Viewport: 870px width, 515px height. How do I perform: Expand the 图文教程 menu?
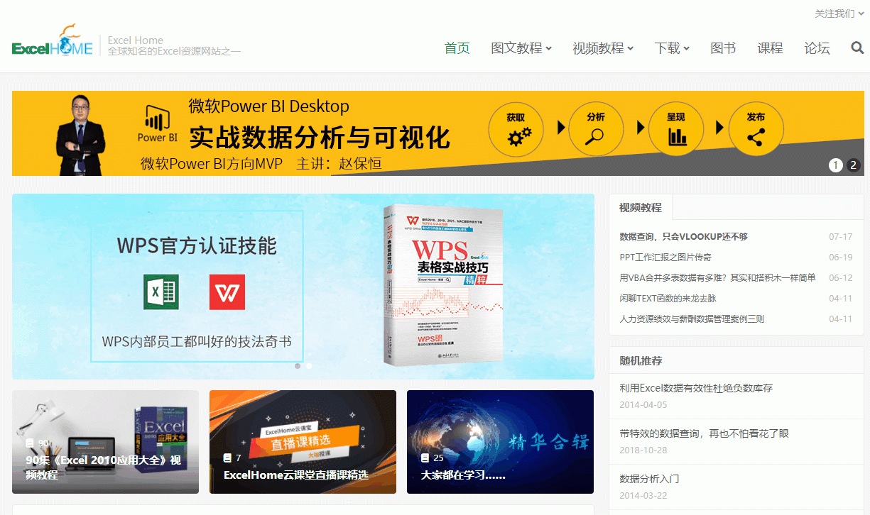(521, 48)
